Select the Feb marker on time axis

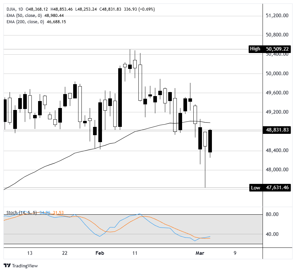[x=100, y=253]
